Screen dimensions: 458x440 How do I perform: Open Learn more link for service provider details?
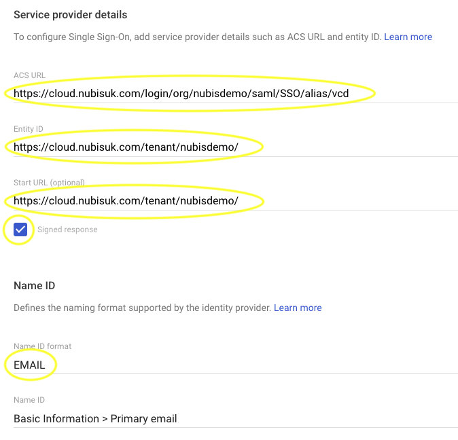408,37
